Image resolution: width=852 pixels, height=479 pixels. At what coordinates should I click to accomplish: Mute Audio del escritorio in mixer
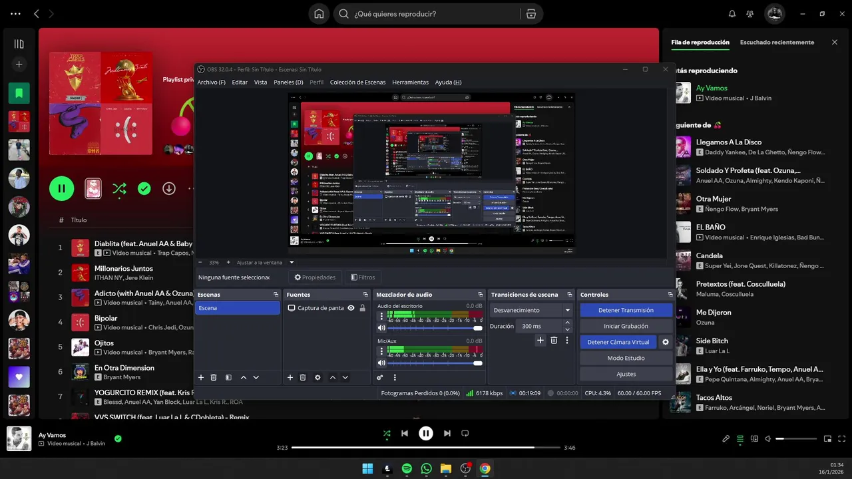(381, 328)
